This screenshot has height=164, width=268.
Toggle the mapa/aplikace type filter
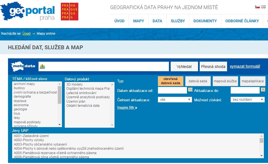pyautogui.click(x=253, y=81)
